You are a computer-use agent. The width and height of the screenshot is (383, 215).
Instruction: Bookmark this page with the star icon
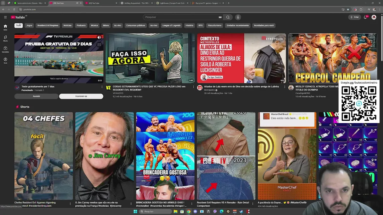(x=348, y=9)
